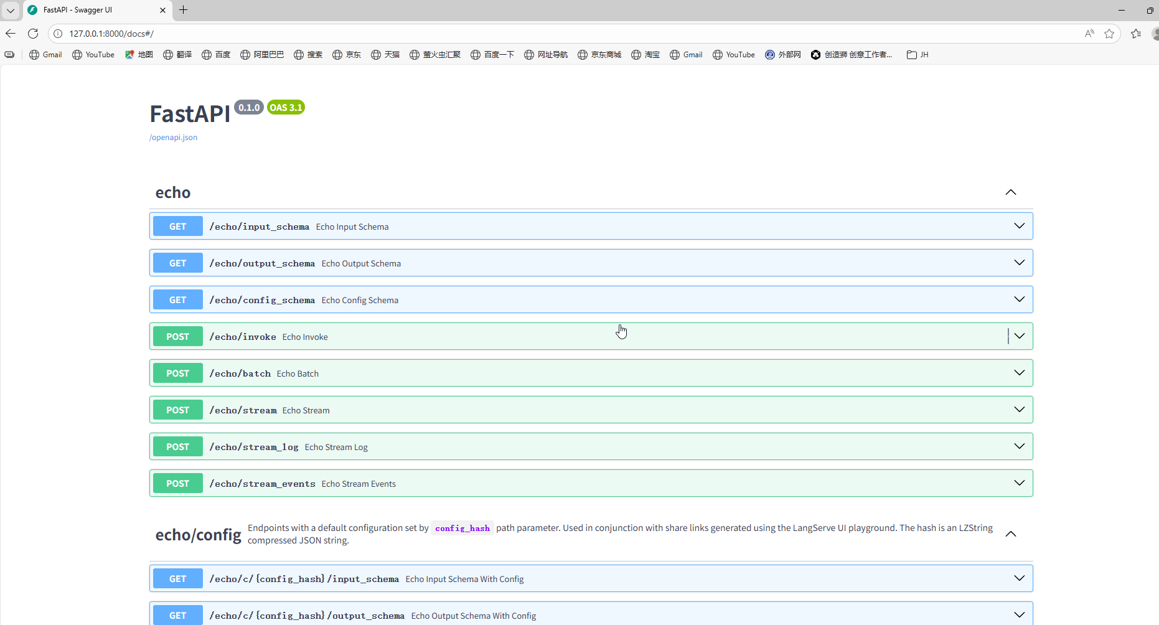1159x625 pixels.
Task: Open the JH bookmarks folder
Action: pos(917,55)
